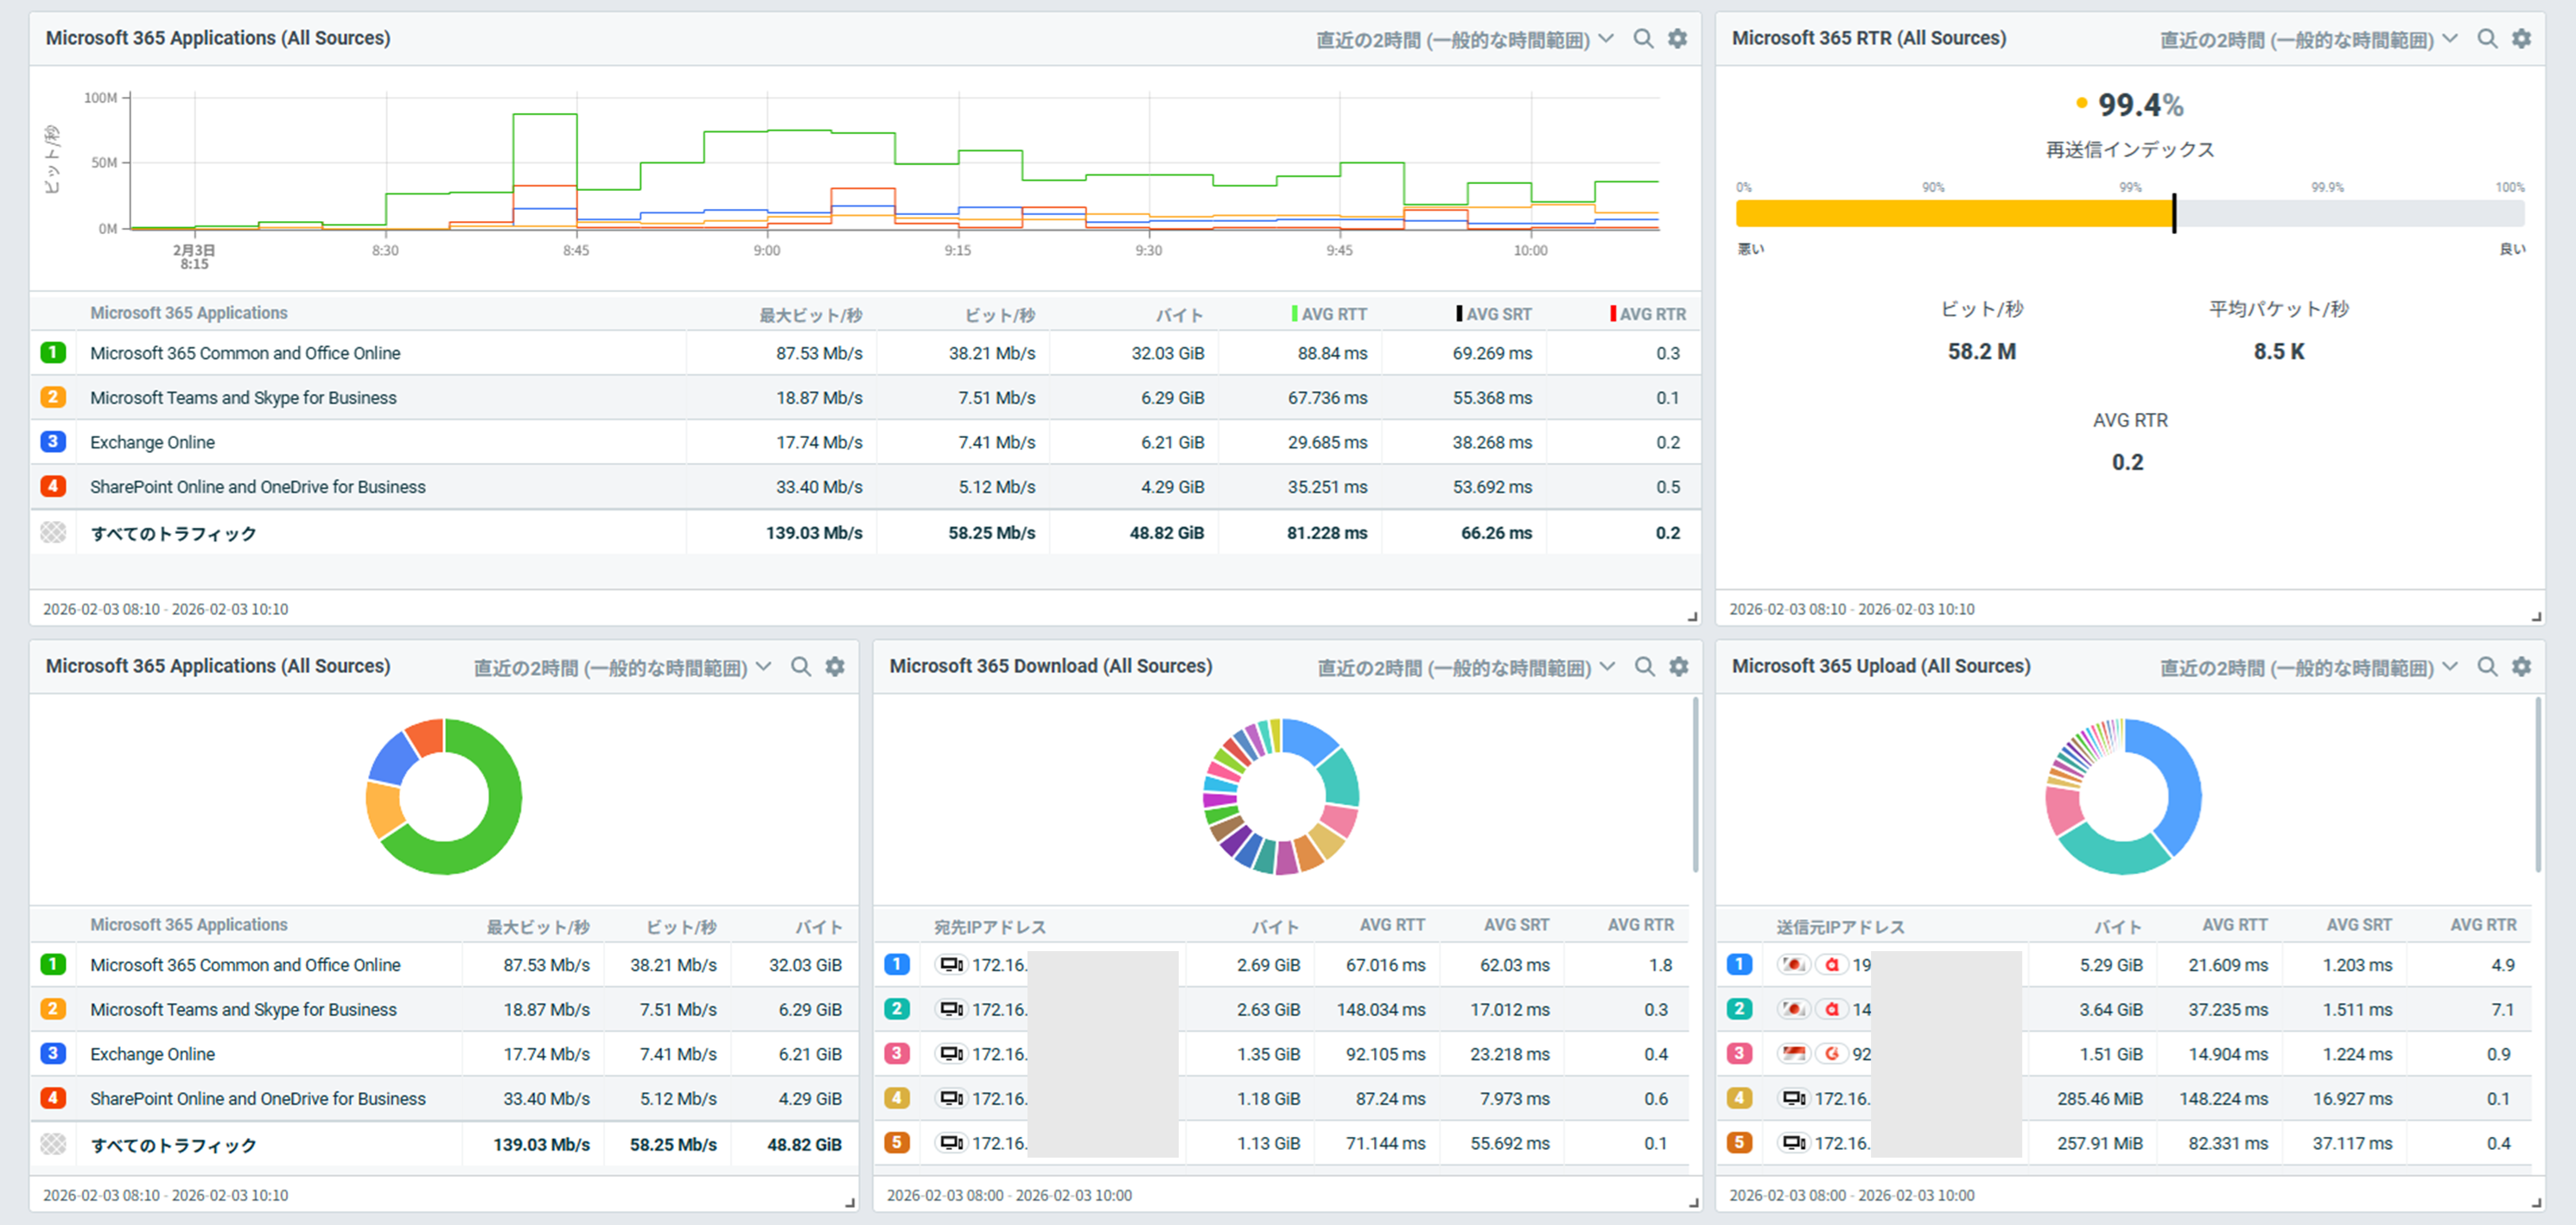
Task: Toggle red SharePoint badge 4 in top table
Action: pyautogui.click(x=53, y=487)
